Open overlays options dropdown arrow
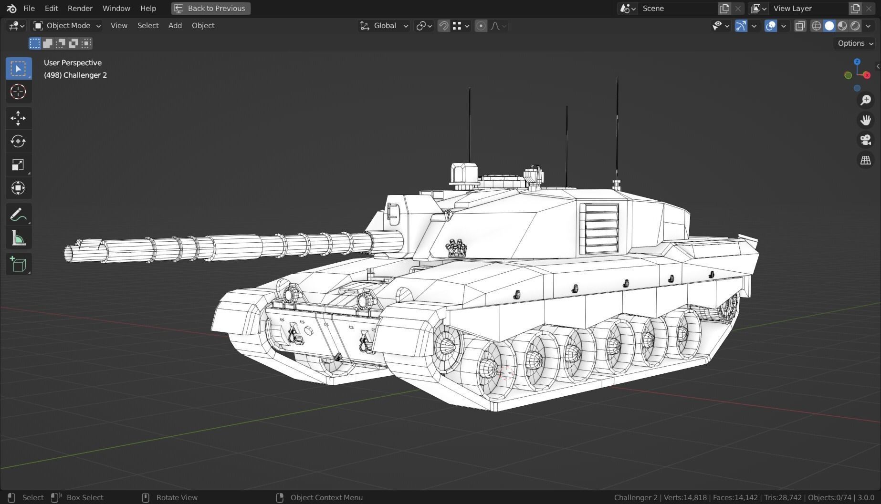This screenshot has height=504, width=881. 784,26
